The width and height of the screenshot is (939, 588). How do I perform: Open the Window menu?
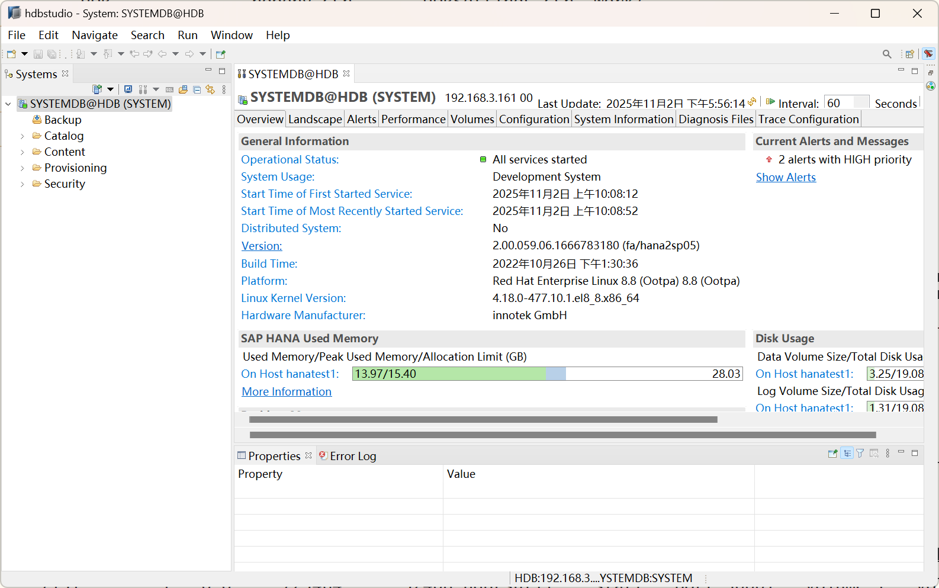point(231,35)
